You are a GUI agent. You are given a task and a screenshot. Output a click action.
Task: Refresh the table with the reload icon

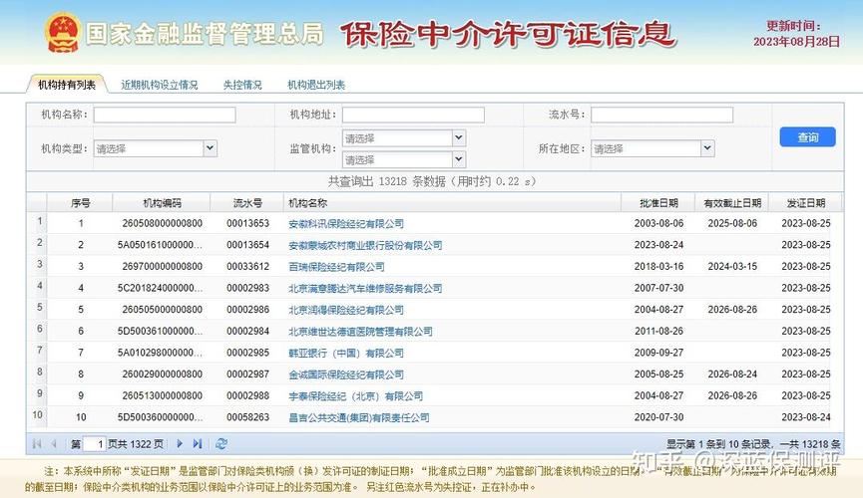[x=221, y=443]
